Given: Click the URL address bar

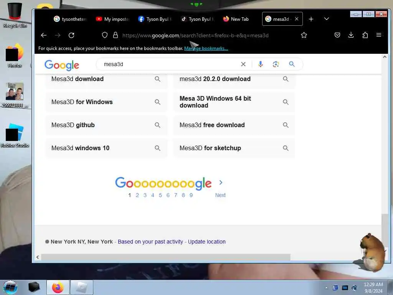Looking at the screenshot, I should (x=195, y=35).
